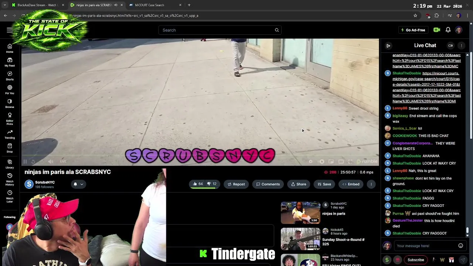Screen dimensions: 473x266
Task: Open the notifications bell in header
Action: [x=448, y=30]
